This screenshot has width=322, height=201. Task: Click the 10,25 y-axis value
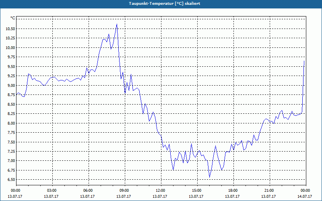pyautogui.click(x=10, y=38)
